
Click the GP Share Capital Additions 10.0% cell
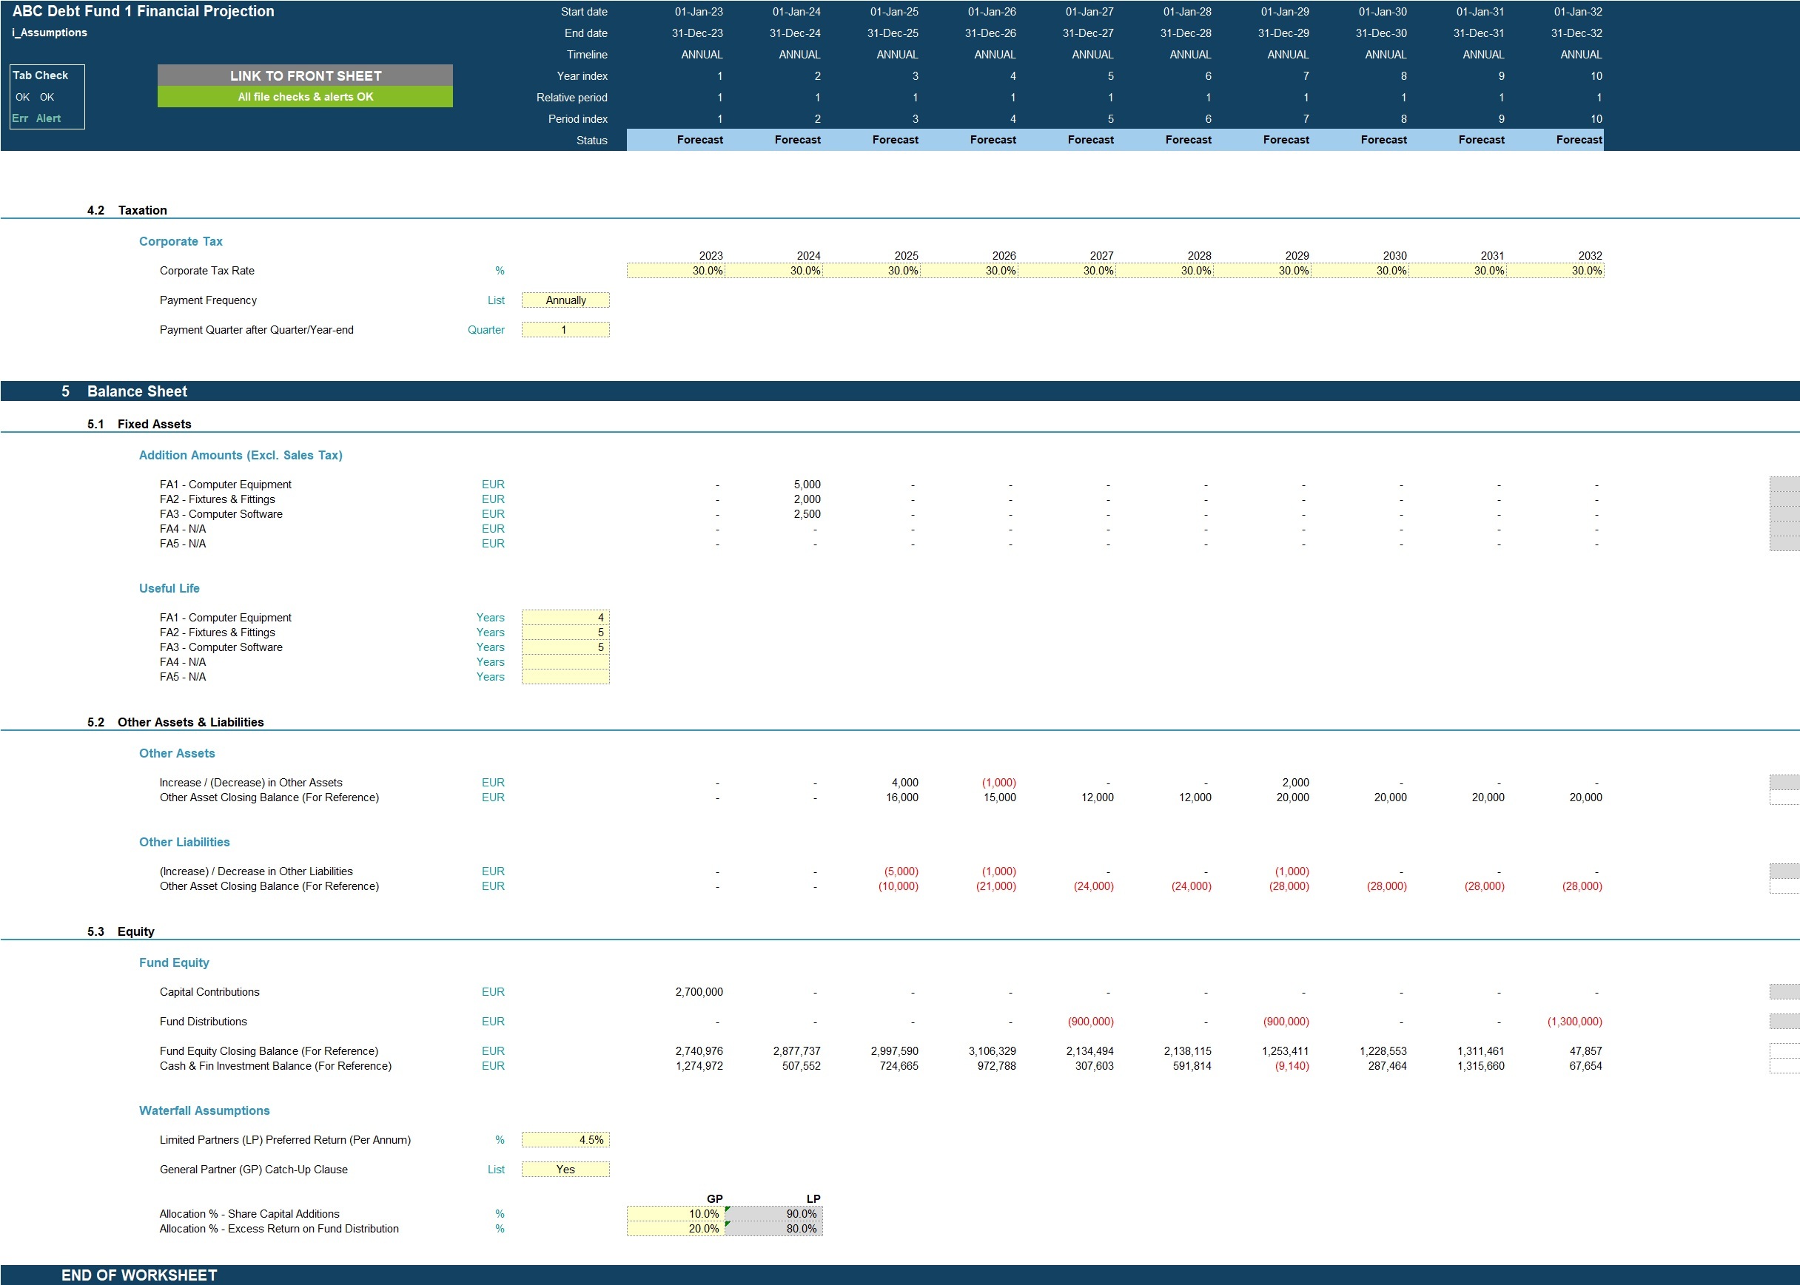coord(675,1214)
